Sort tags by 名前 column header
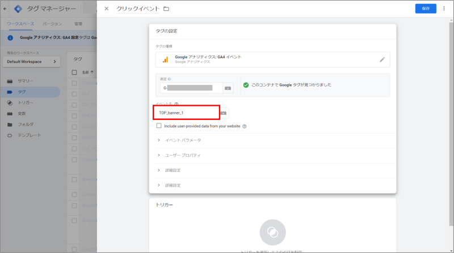 88,72
